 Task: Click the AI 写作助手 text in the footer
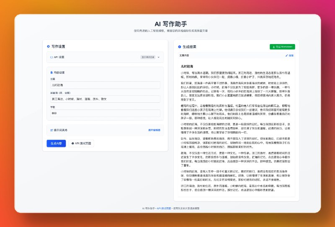[149, 208]
